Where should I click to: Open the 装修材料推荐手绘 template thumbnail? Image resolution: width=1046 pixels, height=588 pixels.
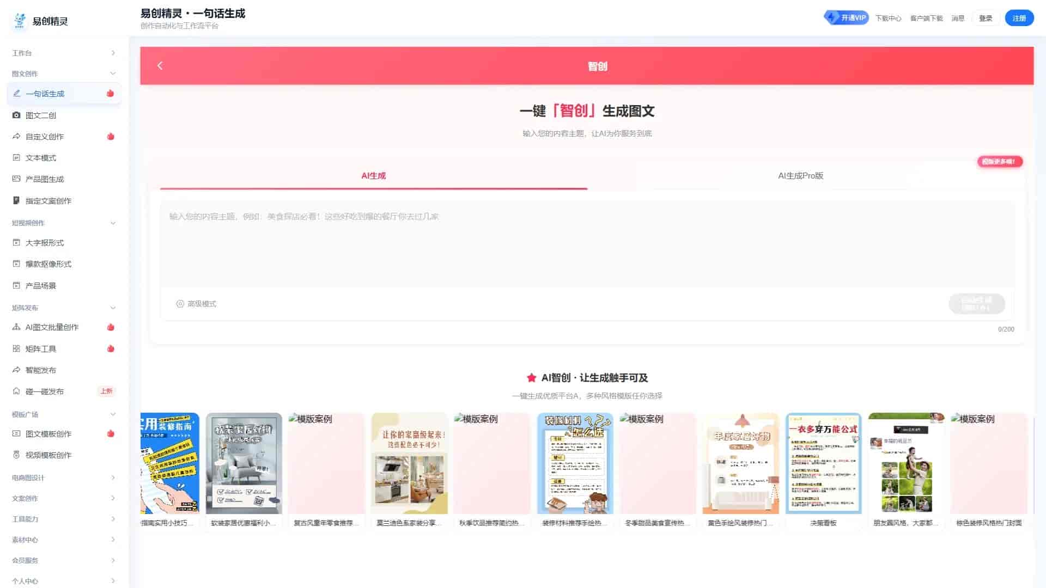point(575,463)
